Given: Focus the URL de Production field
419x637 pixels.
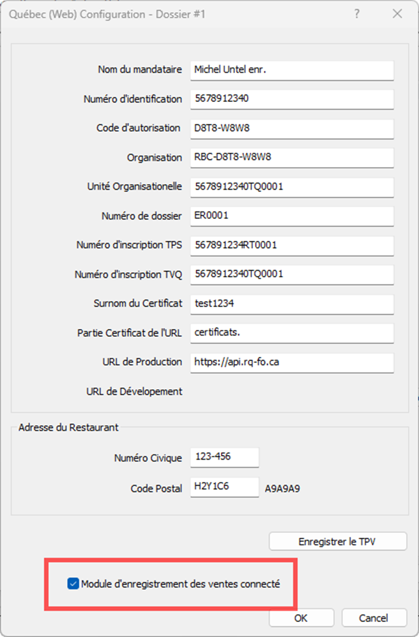Looking at the screenshot, I should [x=292, y=363].
